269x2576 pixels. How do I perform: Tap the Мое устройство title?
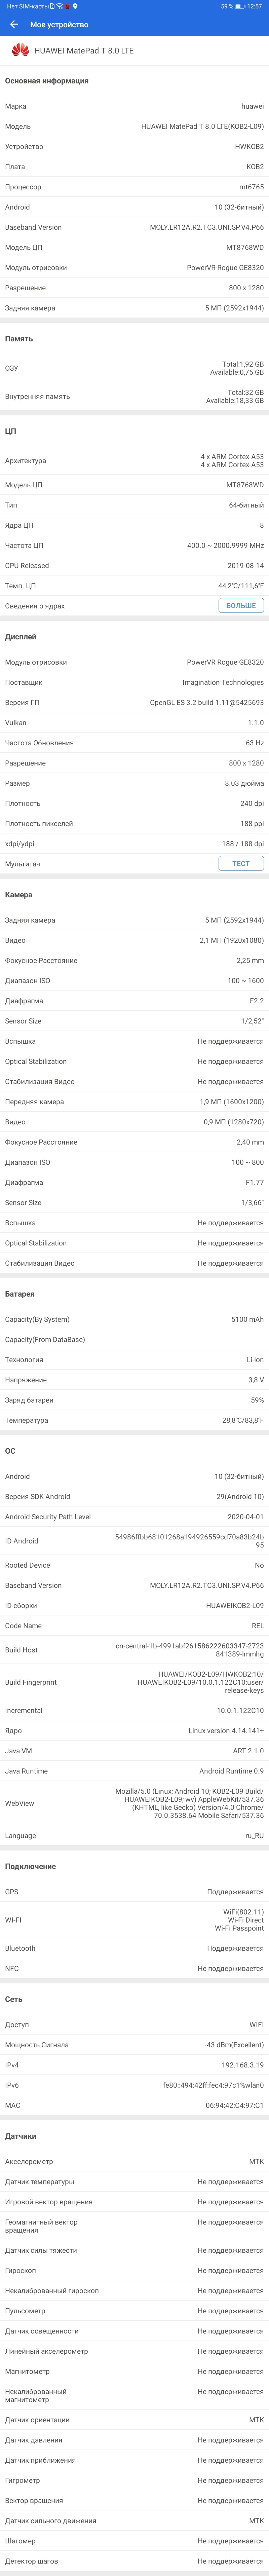(59, 24)
